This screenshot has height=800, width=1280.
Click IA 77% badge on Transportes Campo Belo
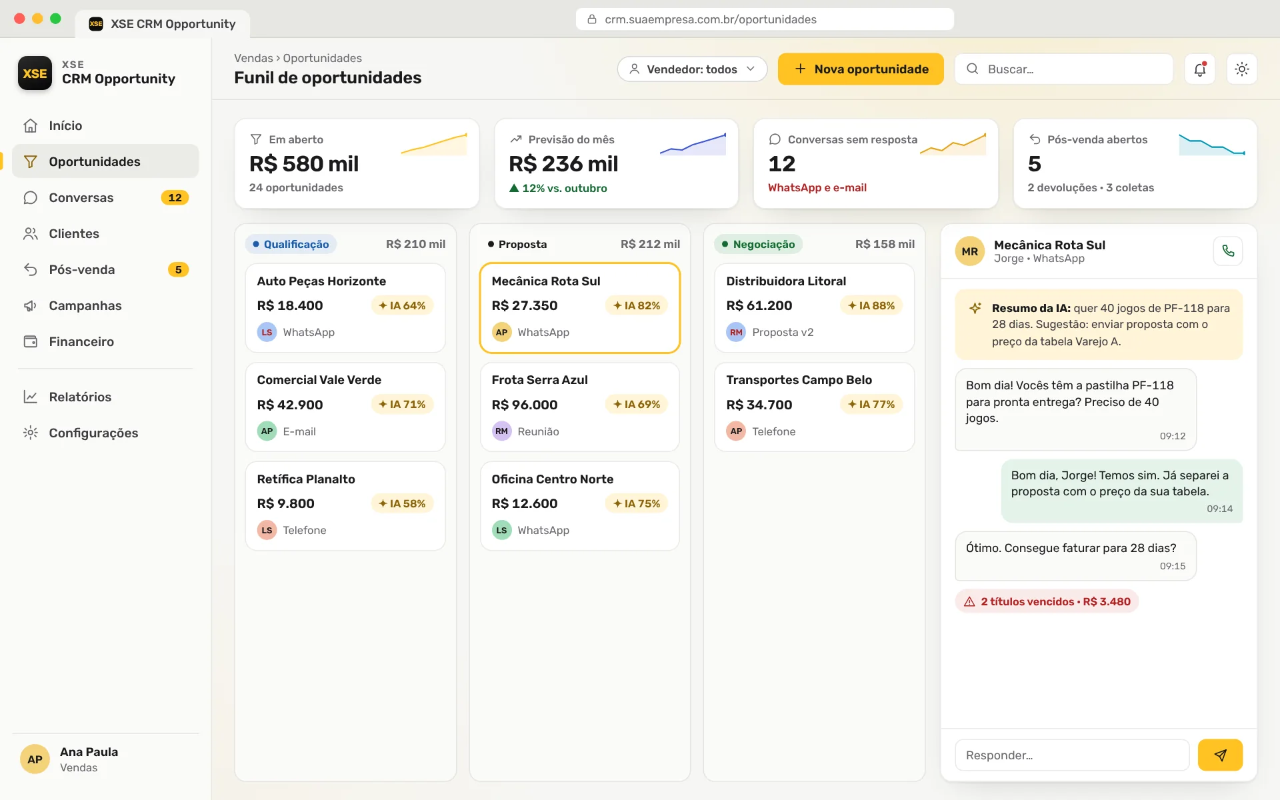coord(871,404)
